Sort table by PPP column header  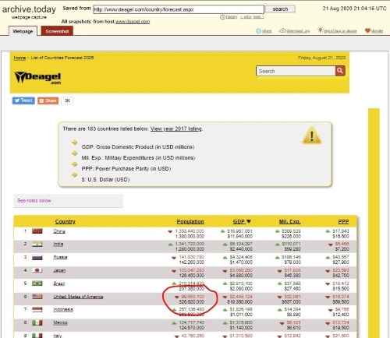click(343, 222)
